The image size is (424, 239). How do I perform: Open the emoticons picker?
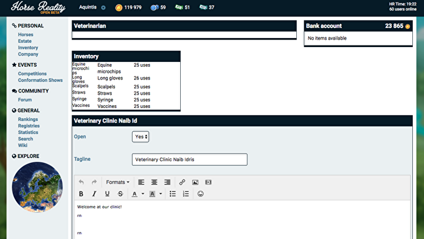coord(200,194)
